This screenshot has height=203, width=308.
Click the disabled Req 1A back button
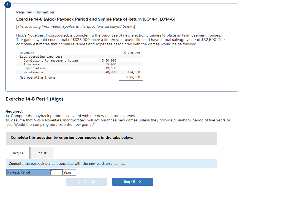point(87,182)
